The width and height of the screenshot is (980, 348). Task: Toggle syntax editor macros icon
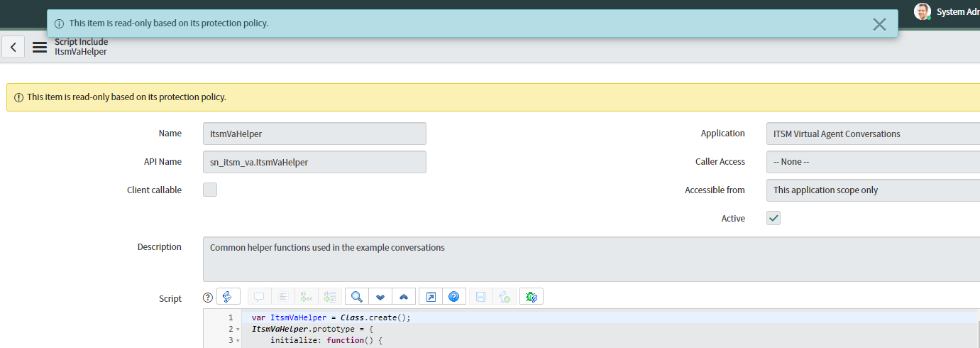[229, 297]
